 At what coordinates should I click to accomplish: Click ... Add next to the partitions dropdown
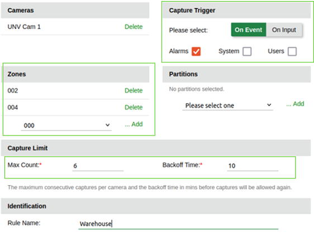pos(295,104)
